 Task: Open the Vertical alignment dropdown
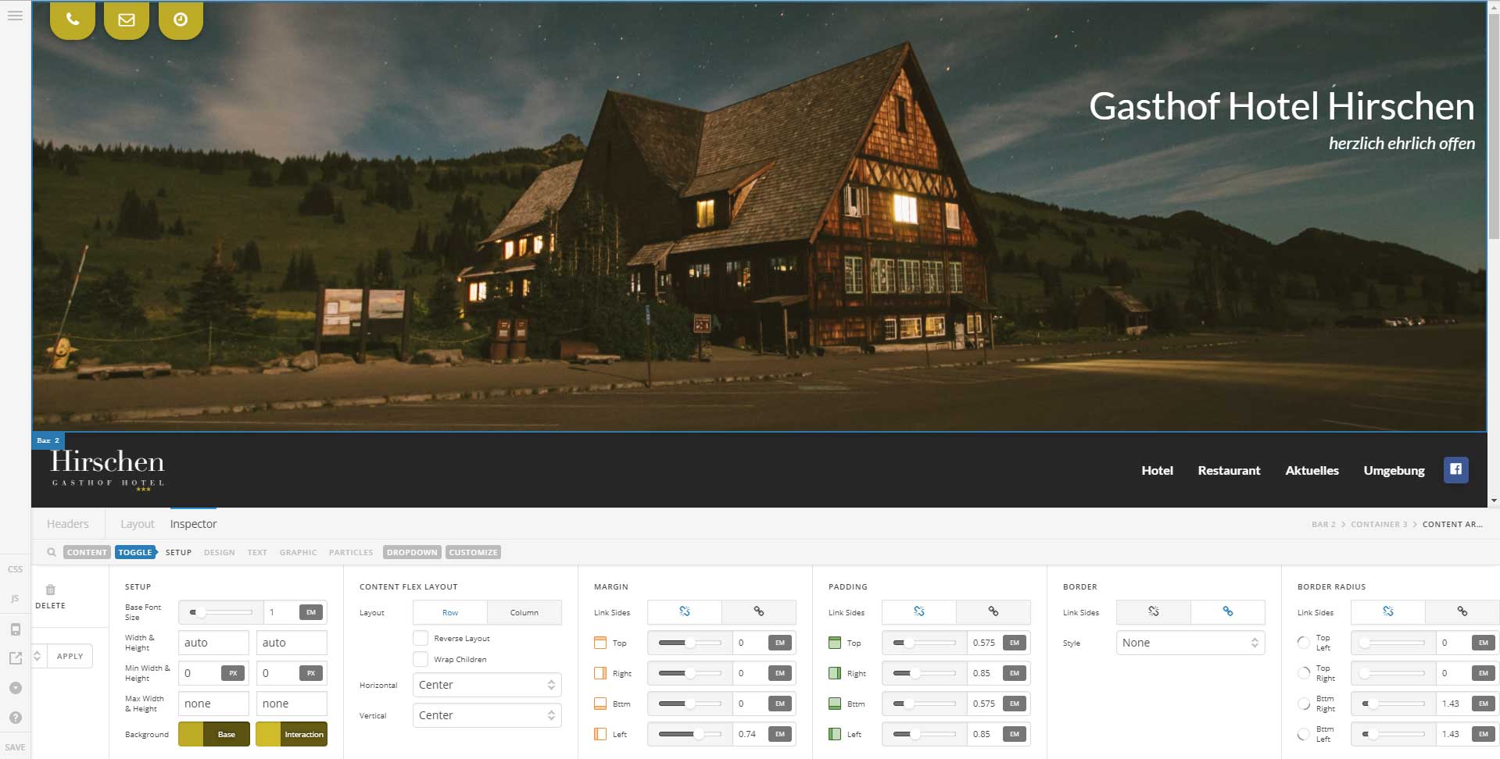pyautogui.click(x=486, y=715)
